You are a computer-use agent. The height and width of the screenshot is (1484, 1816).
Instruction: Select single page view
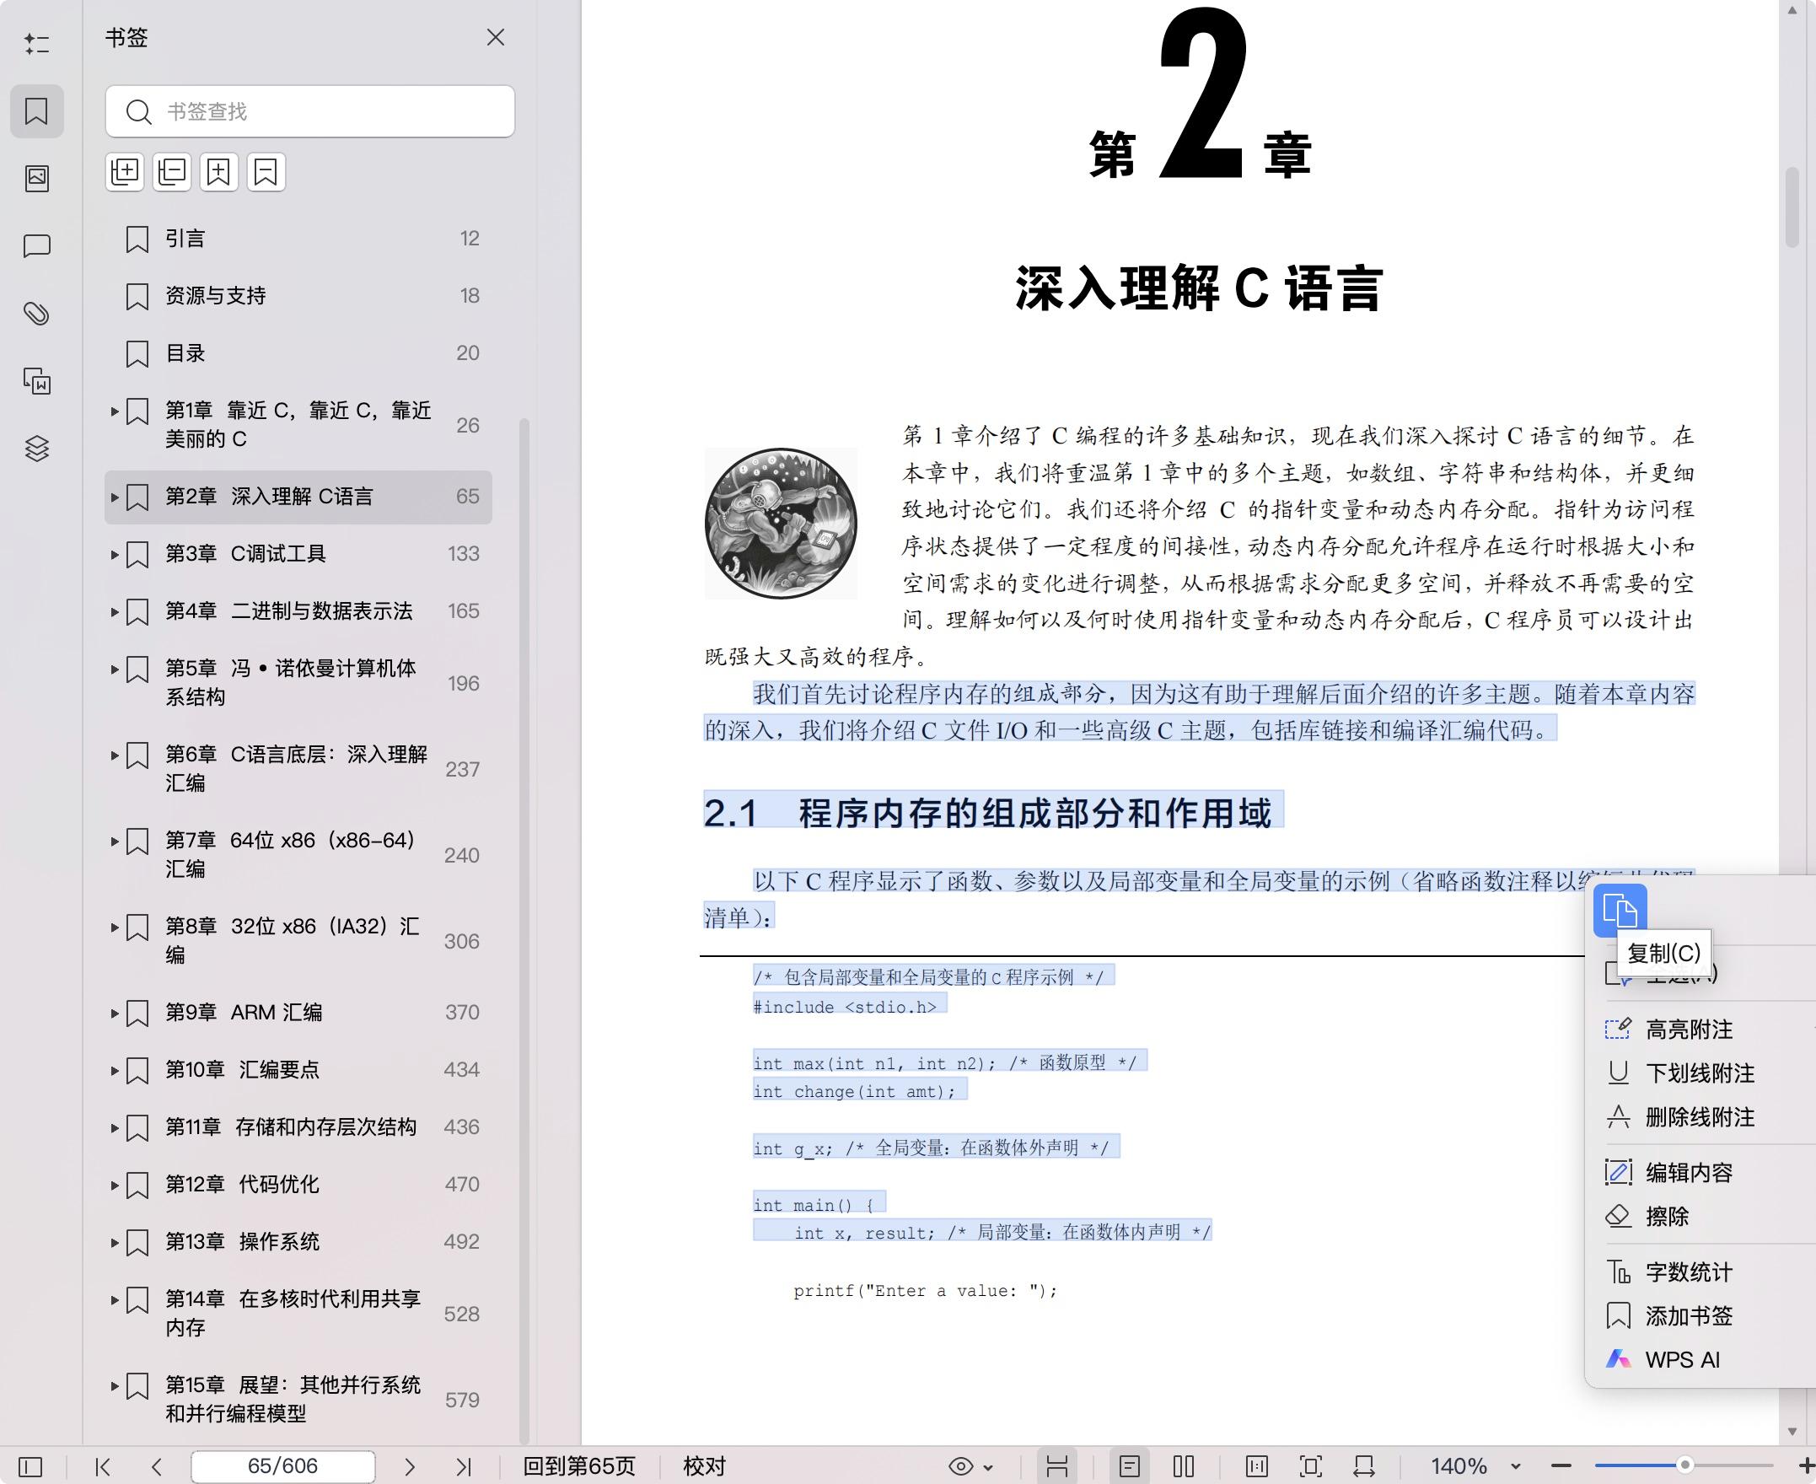click(1129, 1467)
